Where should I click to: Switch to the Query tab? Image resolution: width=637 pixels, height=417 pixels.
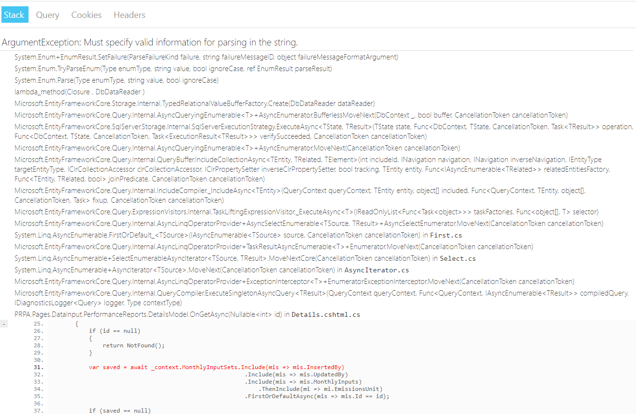(47, 15)
